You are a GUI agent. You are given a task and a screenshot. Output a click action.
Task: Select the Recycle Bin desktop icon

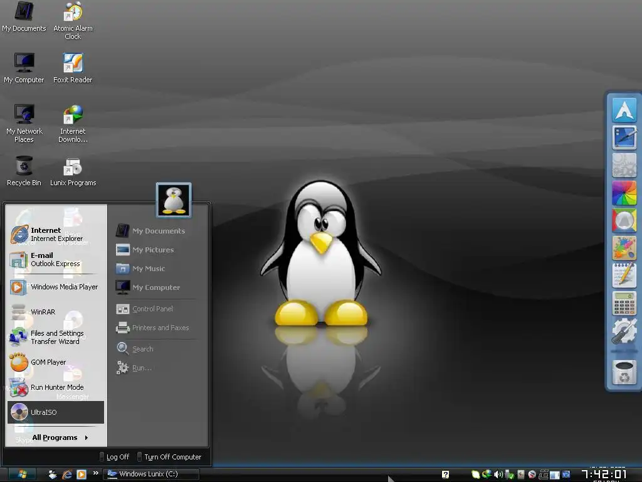pos(24,171)
